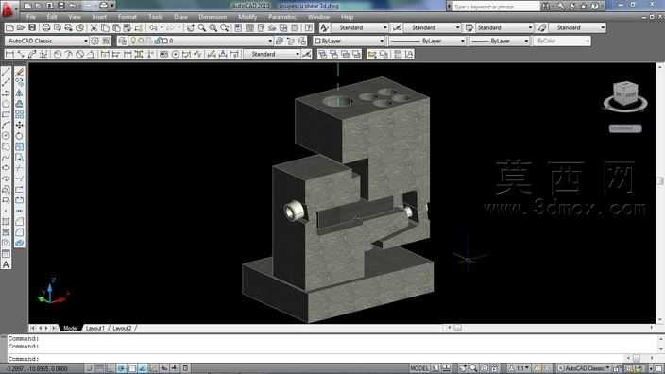Toggle Snap Mode in status bar
The image size is (665, 374).
(x=89, y=368)
